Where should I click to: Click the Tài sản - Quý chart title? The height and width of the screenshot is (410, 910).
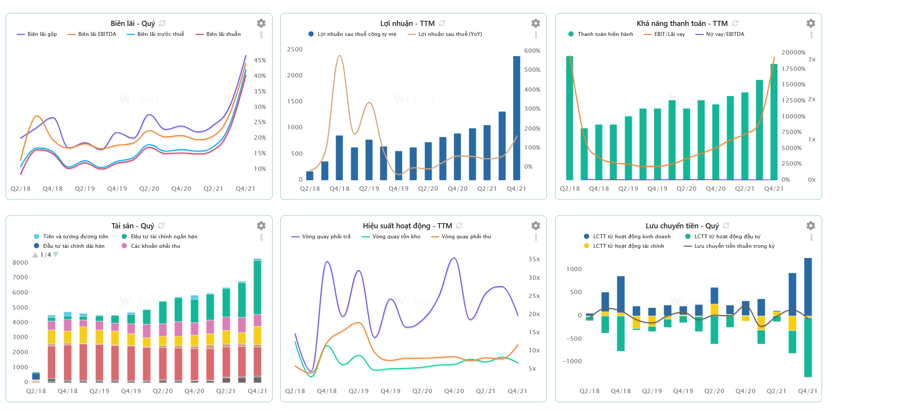point(133,226)
